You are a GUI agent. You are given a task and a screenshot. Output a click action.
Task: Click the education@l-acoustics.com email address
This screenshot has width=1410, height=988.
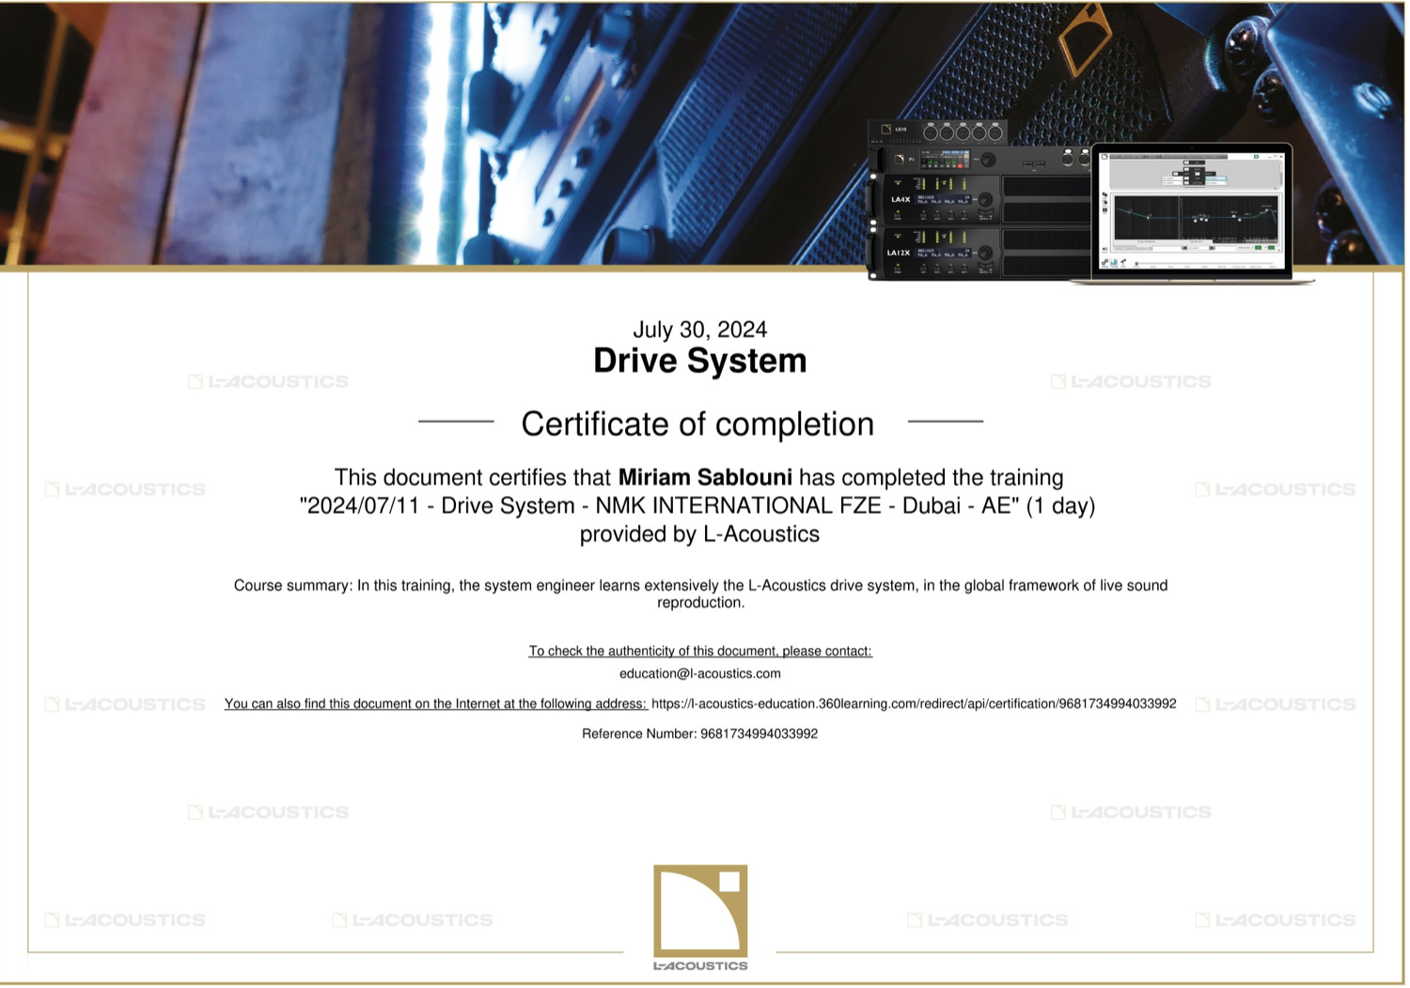coord(699,673)
